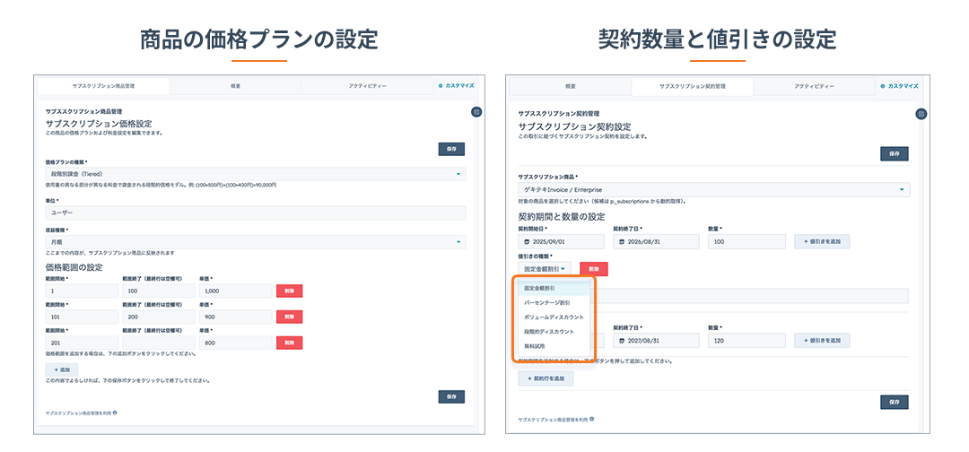The width and height of the screenshot is (969, 452).
Task: Click the 単位 input field containing ユーザー
Action: (x=255, y=213)
